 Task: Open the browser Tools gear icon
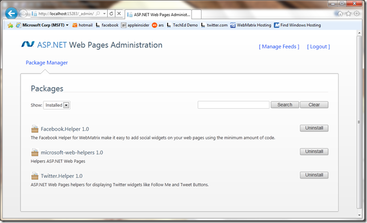click(357, 14)
